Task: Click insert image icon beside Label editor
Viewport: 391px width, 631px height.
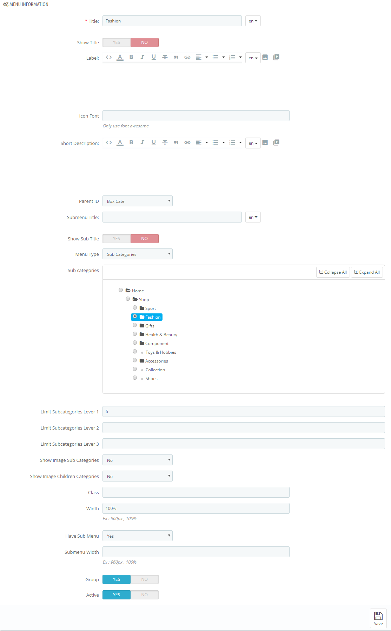Action: tap(265, 57)
